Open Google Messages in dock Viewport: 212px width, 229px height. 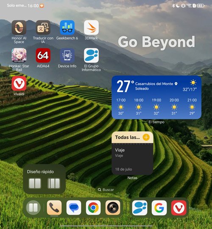pos(74,208)
